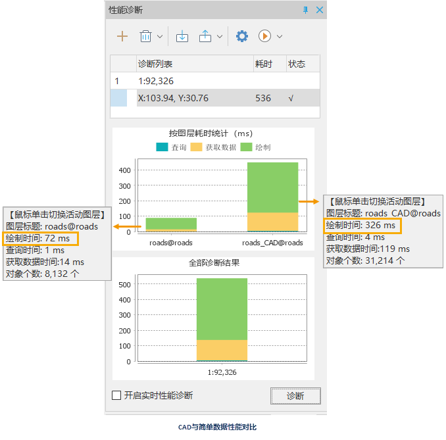Click the orange play diagnosis icon
The height and width of the screenshot is (440, 446).
[264, 36]
